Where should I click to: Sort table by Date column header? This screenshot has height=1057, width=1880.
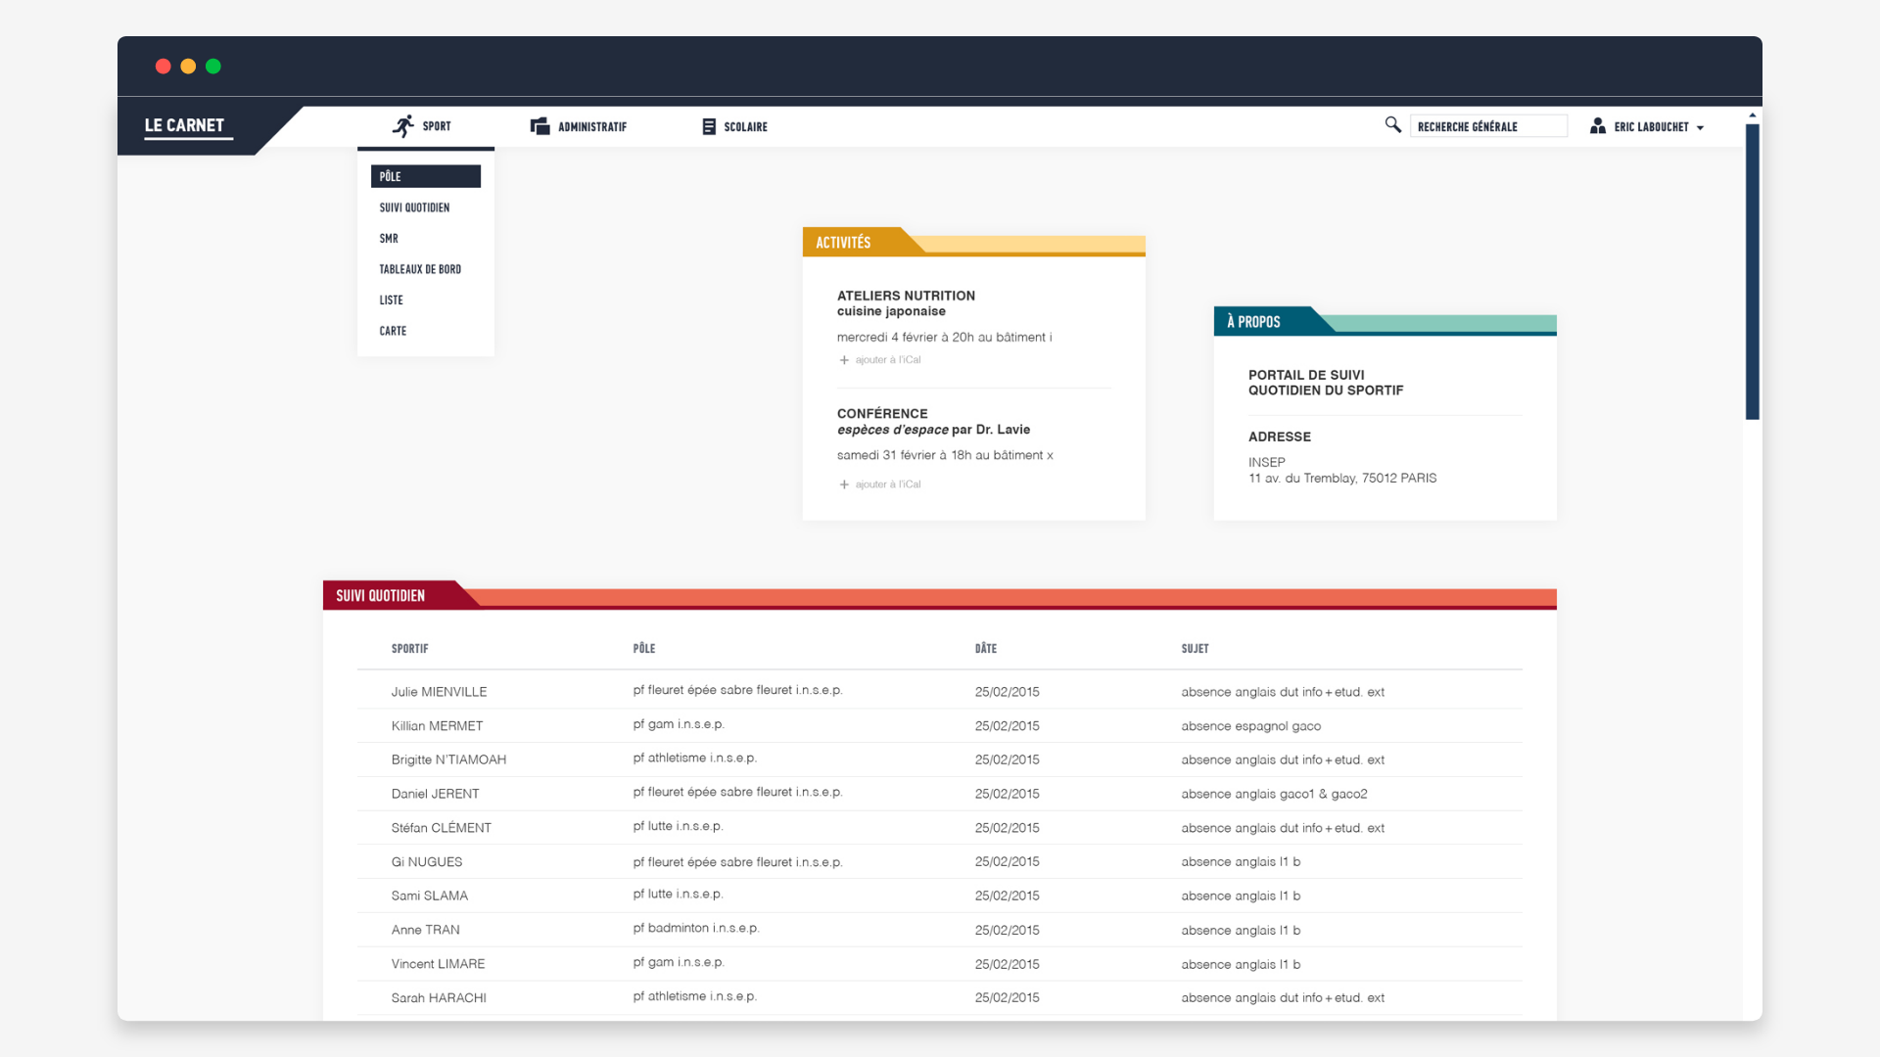coord(985,649)
